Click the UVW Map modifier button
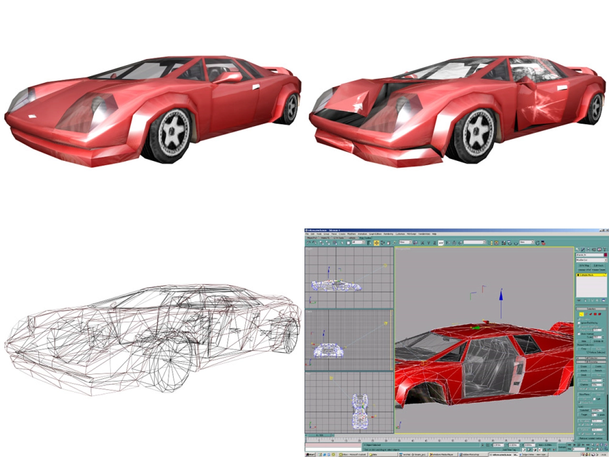Screen dimensions: 609x457 tap(584, 266)
